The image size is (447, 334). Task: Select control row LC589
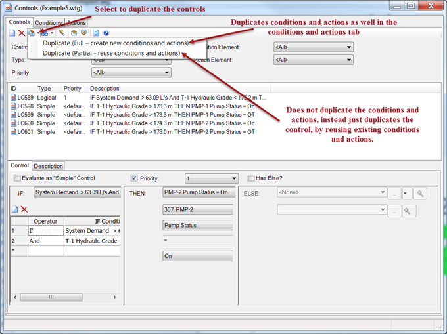coord(138,98)
